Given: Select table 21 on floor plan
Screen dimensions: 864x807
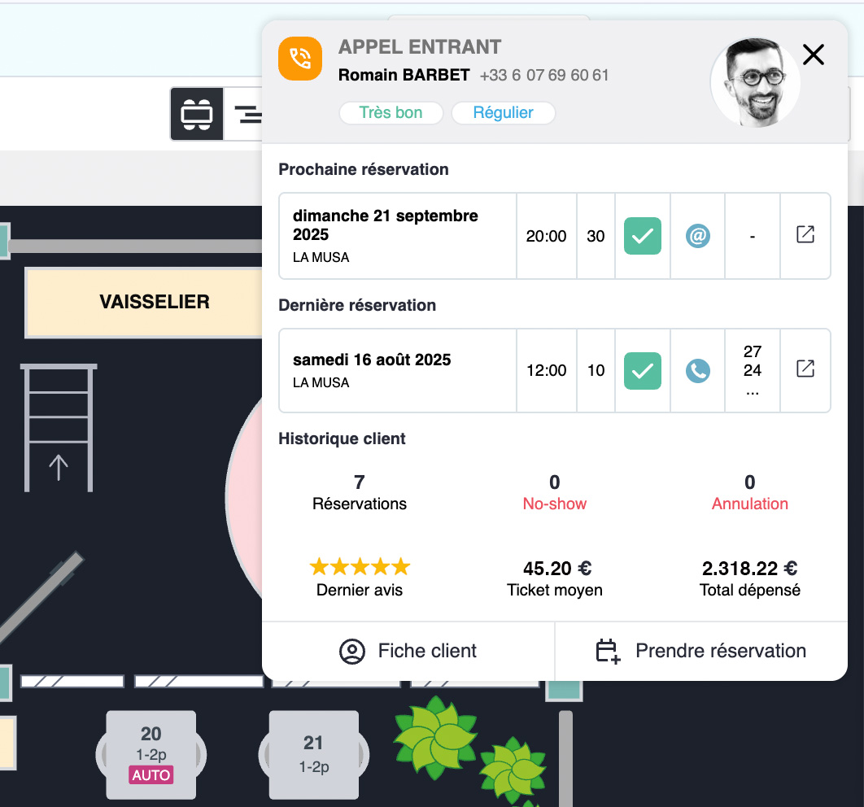Looking at the screenshot, I should [x=313, y=754].
